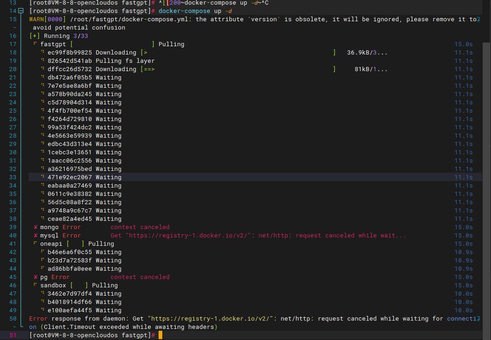
Task: Click line number 51 in the gutter
Action: (x=13, y=335)
